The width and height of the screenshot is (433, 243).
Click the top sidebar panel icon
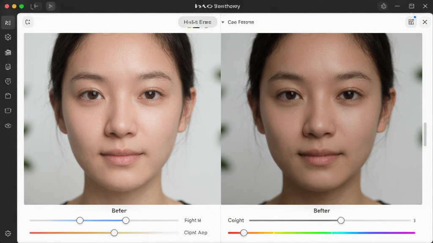(x=8, y=23)
